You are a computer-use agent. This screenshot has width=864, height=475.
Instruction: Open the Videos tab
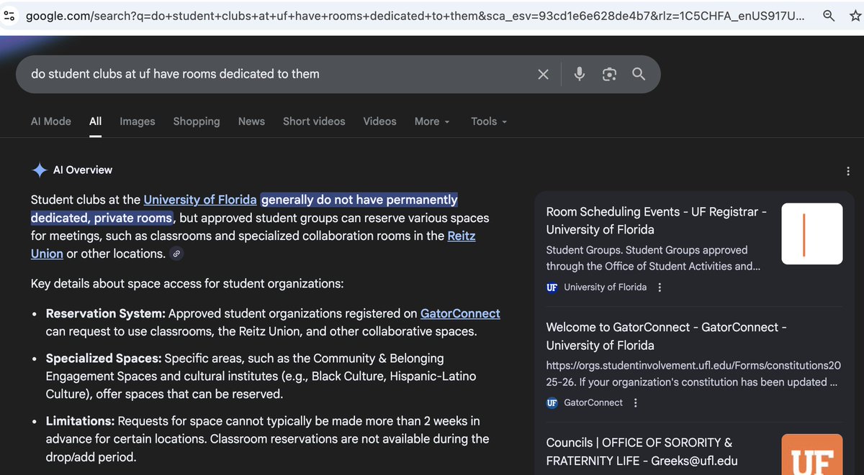point(380,121)
